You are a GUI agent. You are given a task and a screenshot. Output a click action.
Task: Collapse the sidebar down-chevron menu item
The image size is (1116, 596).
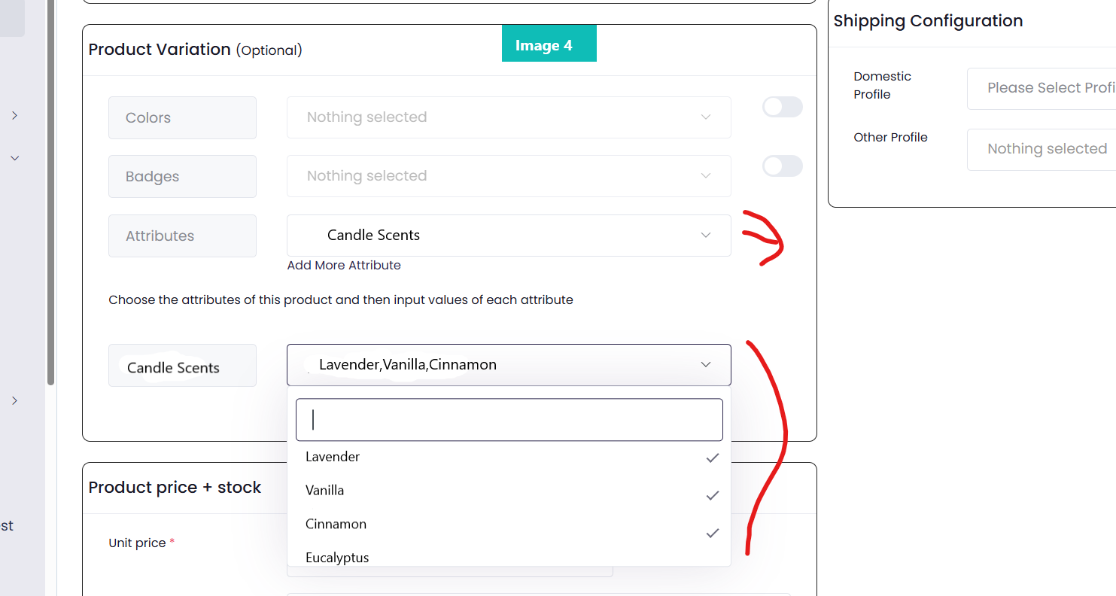coord(14,158)
